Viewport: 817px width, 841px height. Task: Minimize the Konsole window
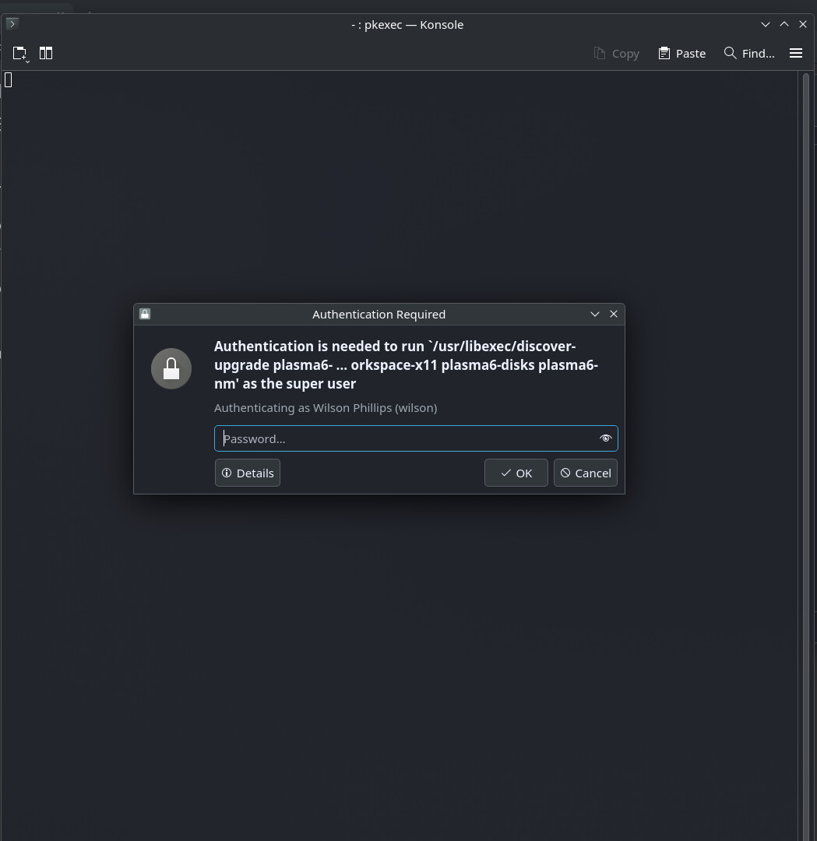766,24
